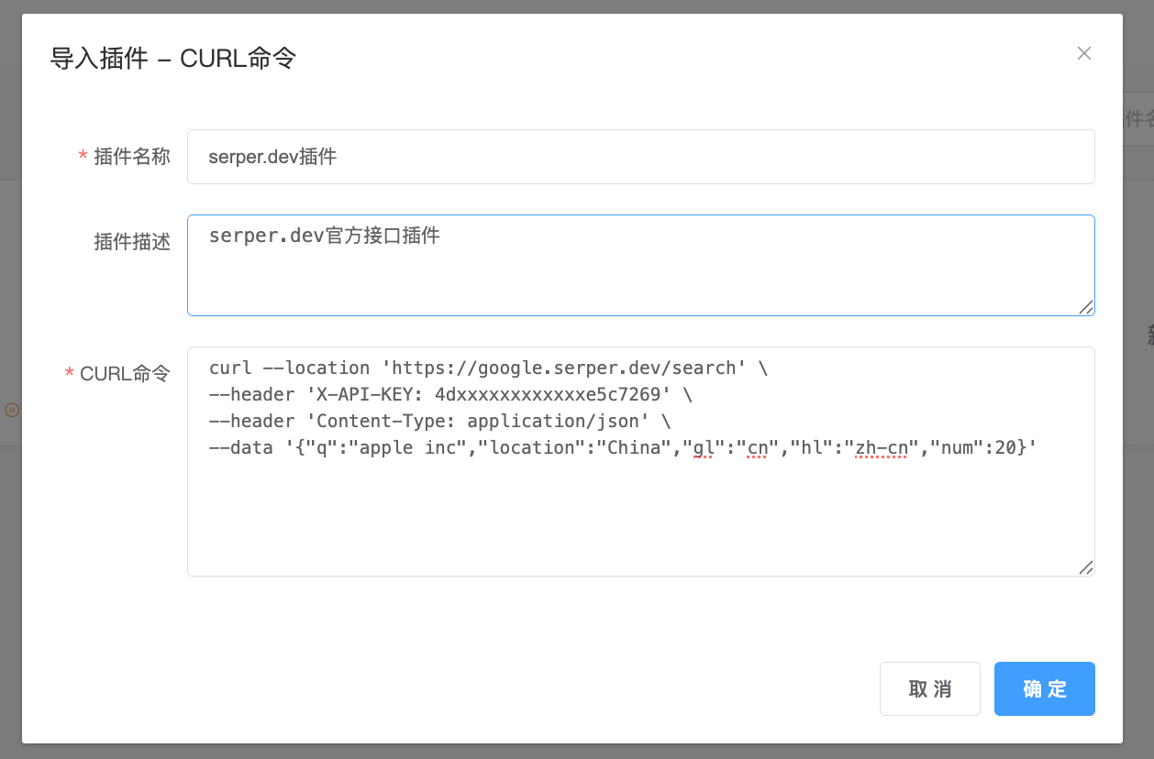The image size is (1154, 759).
Task: Click the dialog title 导入插件 – CURL命令
Action: tap(172, 59)
